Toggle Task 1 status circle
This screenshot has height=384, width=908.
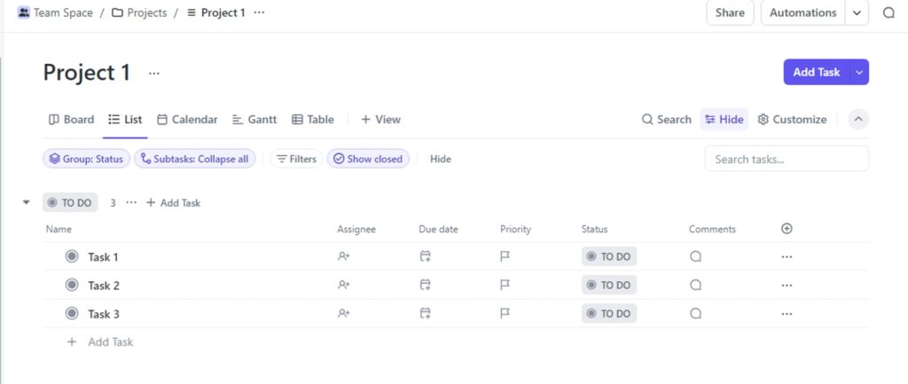[72, 256]
